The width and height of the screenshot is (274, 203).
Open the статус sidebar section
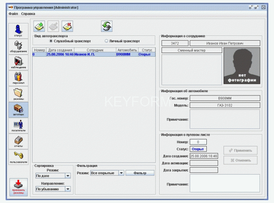point(18,31)
